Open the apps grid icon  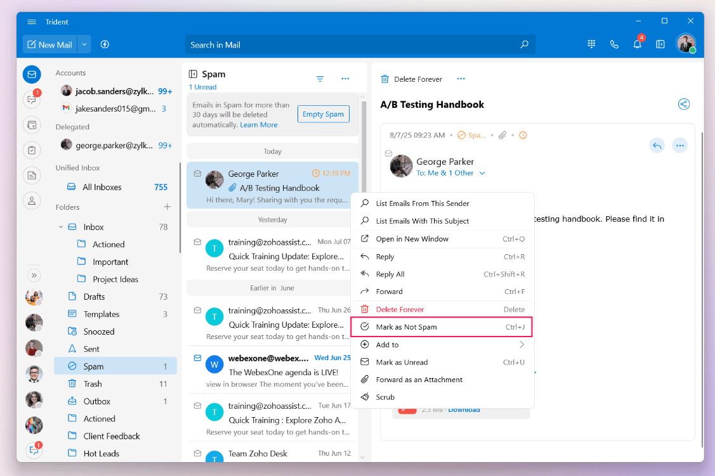click(591, 44)
